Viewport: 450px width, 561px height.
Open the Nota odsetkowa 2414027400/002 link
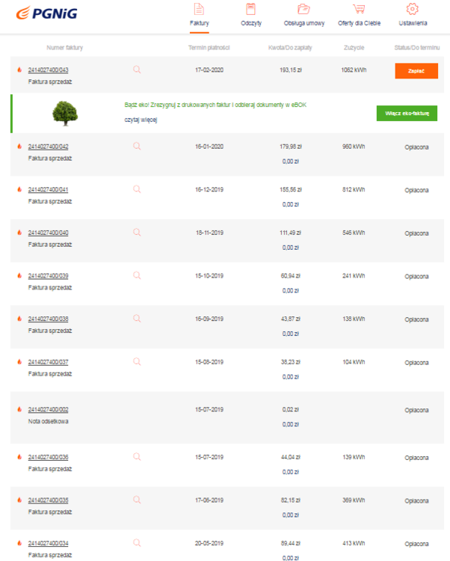[x=48, y=410]
